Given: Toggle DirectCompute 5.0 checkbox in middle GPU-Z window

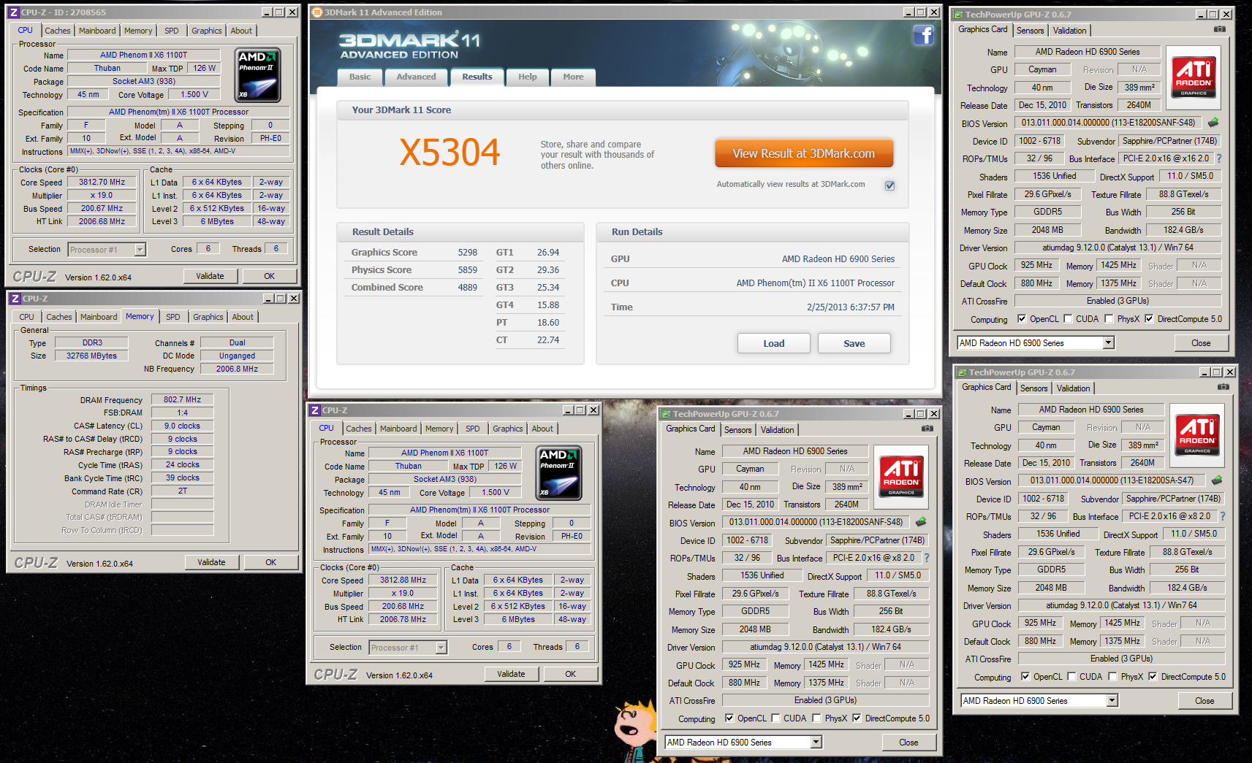Looking at the screenshot, I should (857, 718).
